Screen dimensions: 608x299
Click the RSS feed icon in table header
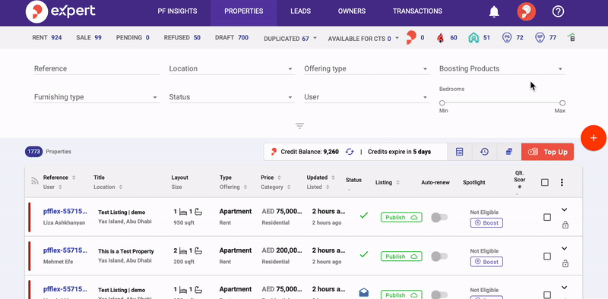(x=35, y=181)
